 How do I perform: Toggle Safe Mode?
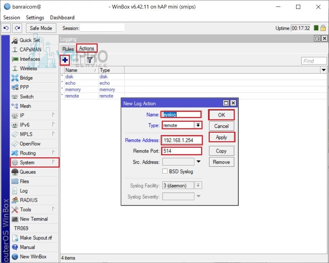click(x=41, y=28)
